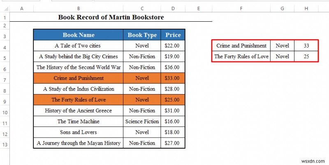Viewport: 329px width, 165px height.
Task: Click the highlighted 'Crime and Punishment' cell in table
Action: pos(78,78)
